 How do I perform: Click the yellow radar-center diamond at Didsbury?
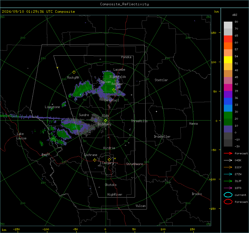click(x=105, y=121)
